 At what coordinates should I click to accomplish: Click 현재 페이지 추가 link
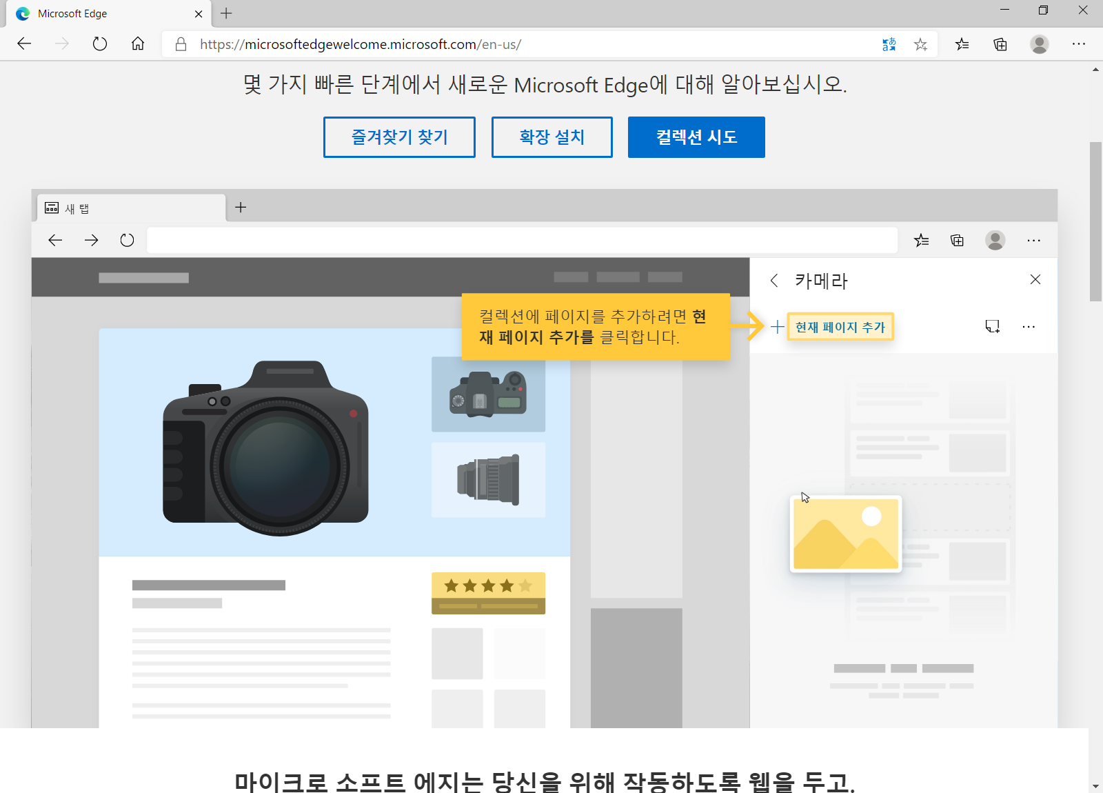[x=840, y=327]
